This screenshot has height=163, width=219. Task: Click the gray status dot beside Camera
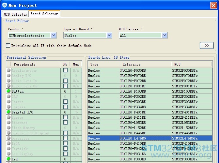click(x=9, y=102)
